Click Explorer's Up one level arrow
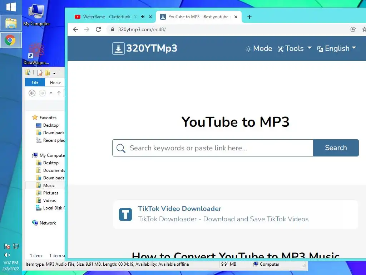The height and width of the screenshot is (275, 366). (59, 93)
